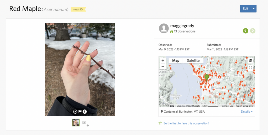Viewport: 268px width, 135px height.
Task: Toggle fullscreen view on the map
Action: (x=250, y=68)
